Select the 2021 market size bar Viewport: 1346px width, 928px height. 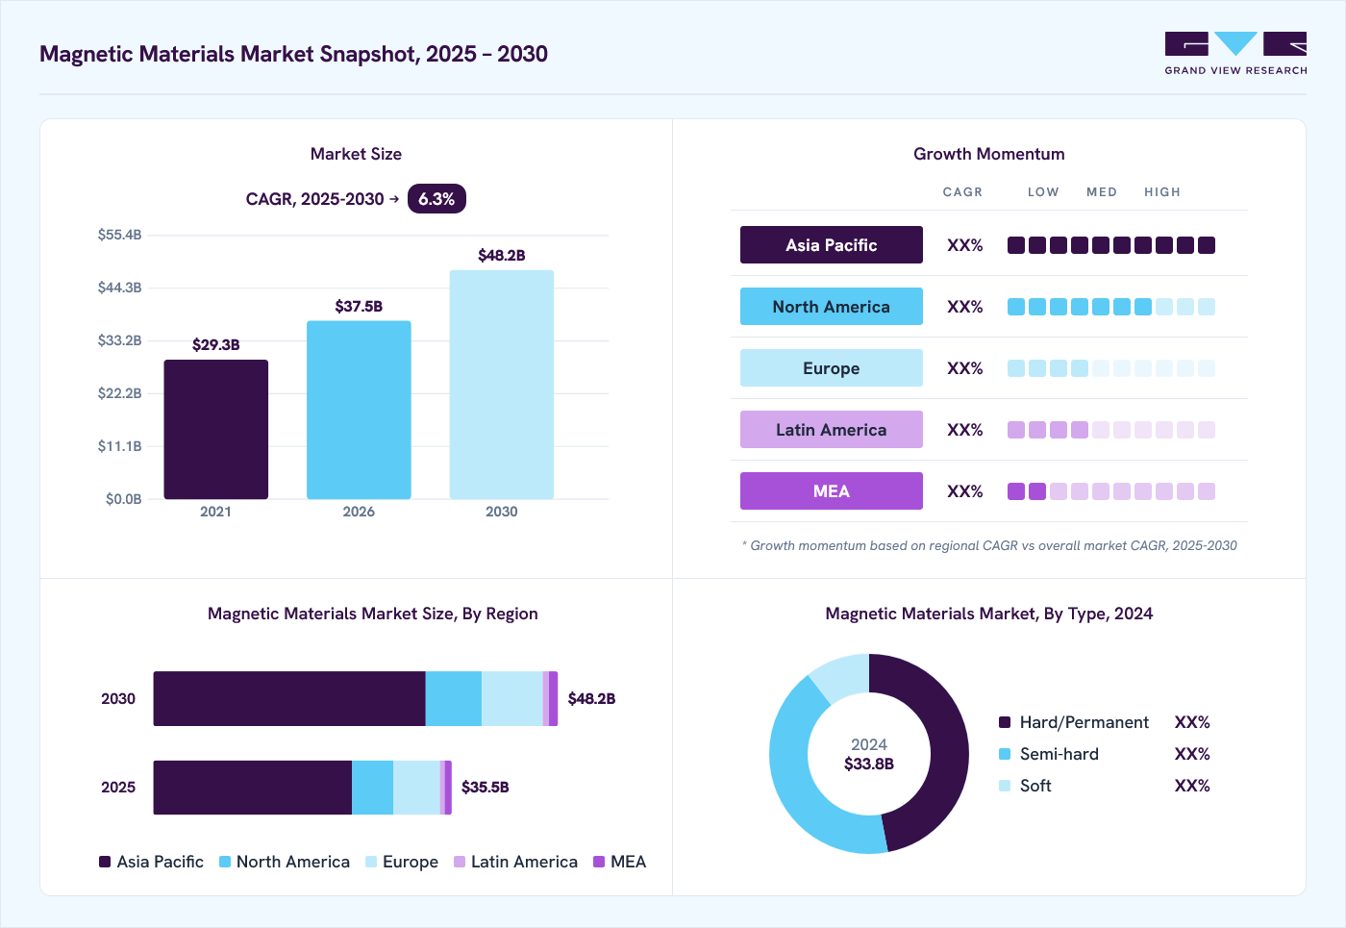click(216, 429)
